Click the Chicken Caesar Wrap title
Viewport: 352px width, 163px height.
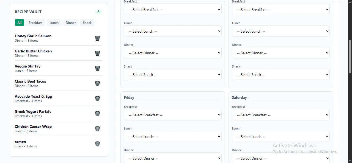33,127
